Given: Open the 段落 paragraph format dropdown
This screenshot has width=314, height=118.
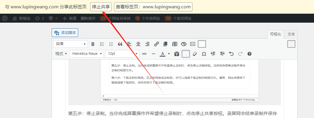Looking at the screenshot, I should pyautogui.click(x=70, y=44).
